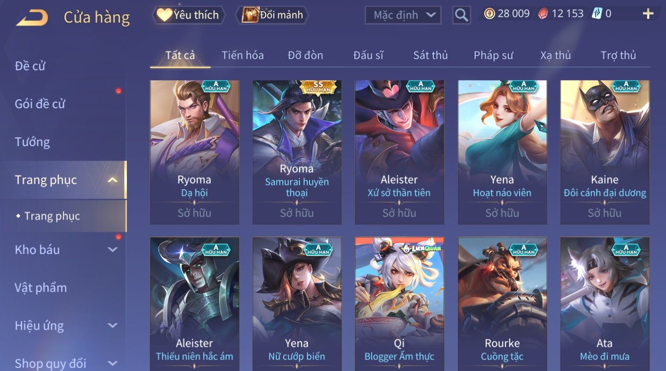
Task: Open the Tướng sidebar menu
Action: (32, 142)
